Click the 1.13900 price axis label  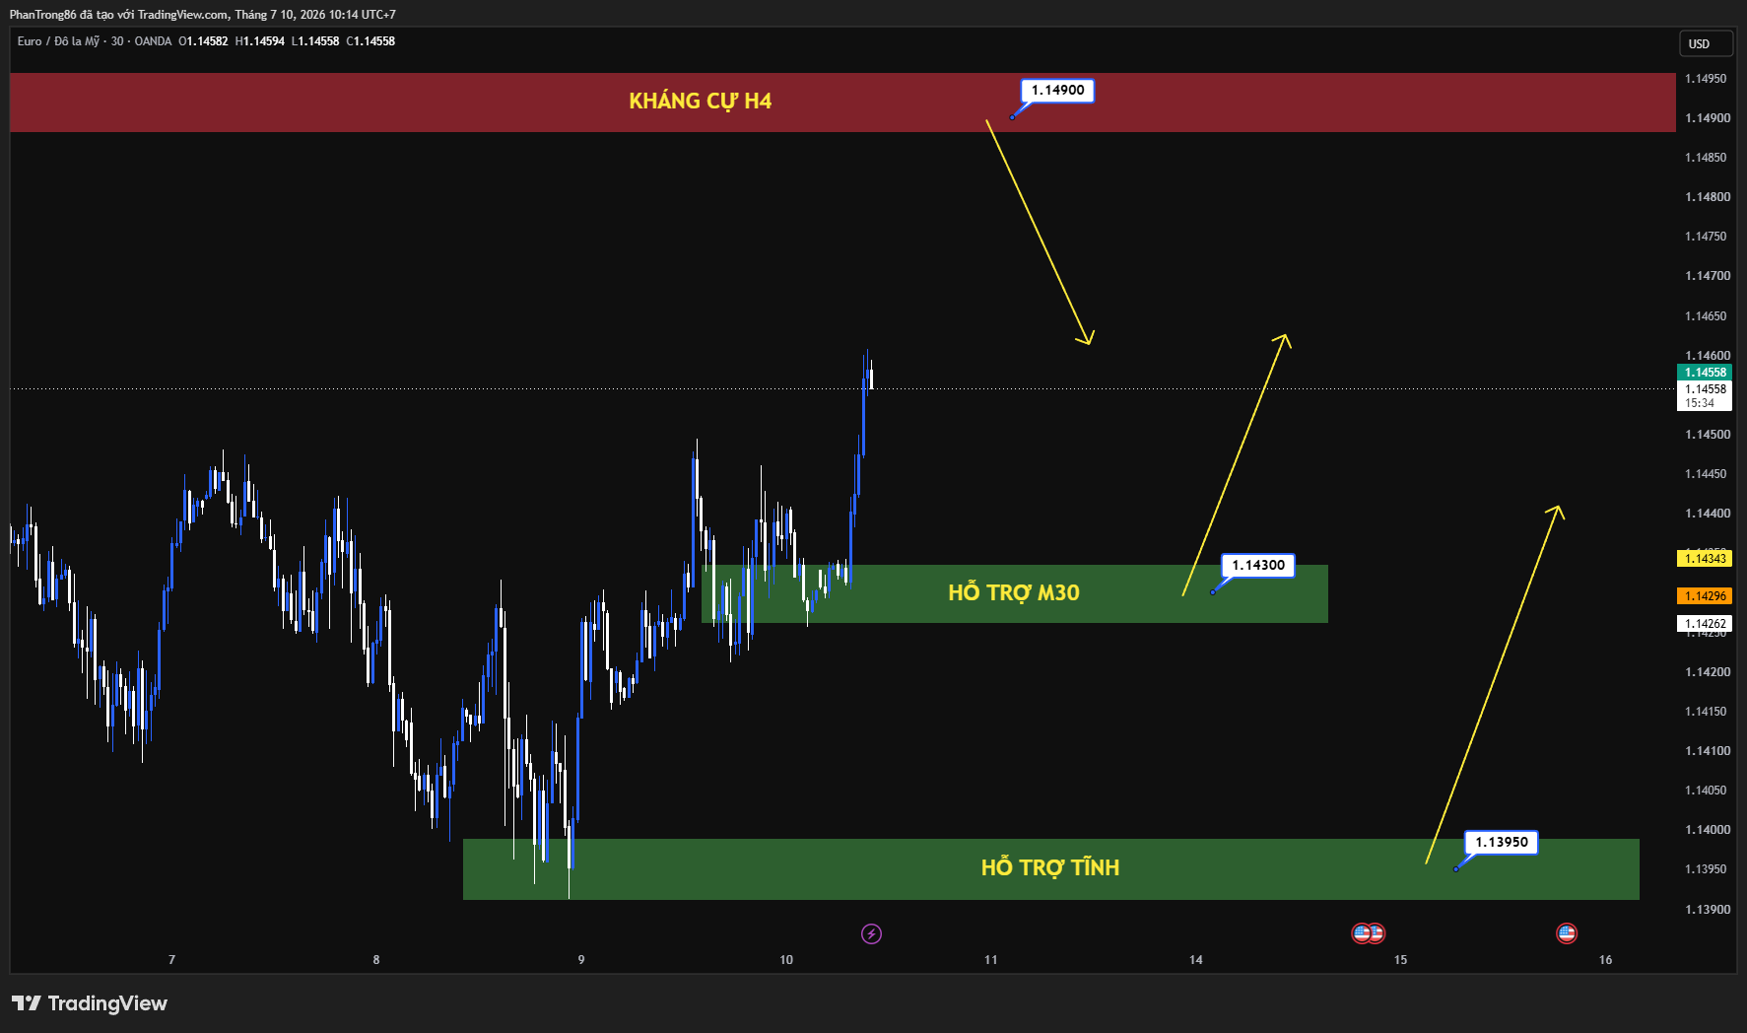point(1708,910)
